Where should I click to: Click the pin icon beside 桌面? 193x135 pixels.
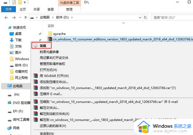tap(40, 34)
